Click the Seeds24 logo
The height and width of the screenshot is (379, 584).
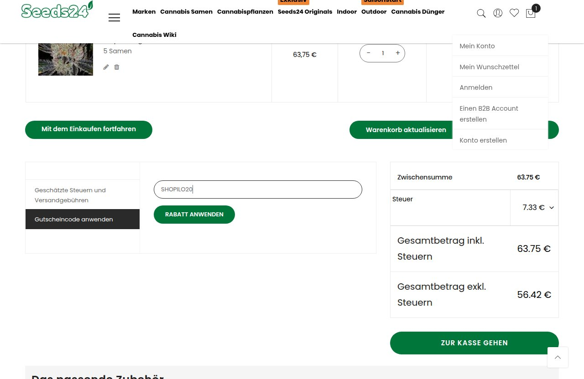[57, 10]
